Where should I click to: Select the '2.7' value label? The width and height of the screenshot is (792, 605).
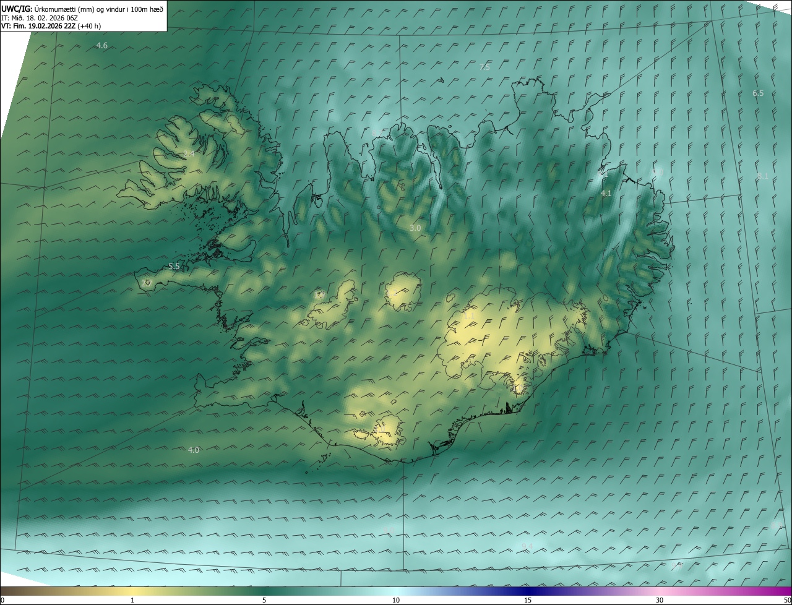[146, 283]
